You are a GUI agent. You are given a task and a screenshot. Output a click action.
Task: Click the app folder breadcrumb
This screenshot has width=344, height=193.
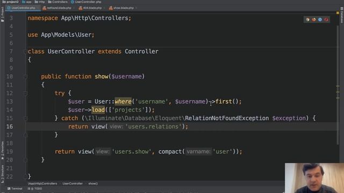click(x=27, y=2)
